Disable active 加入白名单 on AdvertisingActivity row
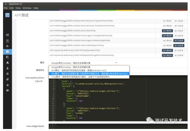190x131 pixels. [179, 41]
